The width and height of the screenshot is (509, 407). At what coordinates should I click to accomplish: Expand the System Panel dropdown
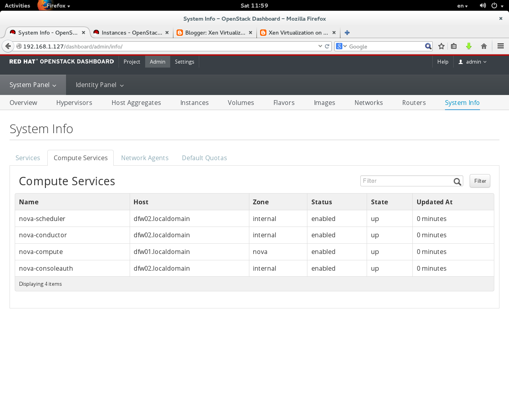click(x=33, y=85)
